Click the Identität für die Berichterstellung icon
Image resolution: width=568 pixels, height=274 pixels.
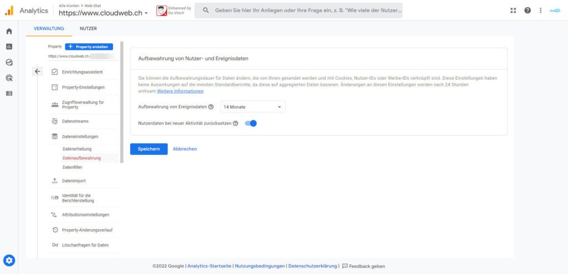click(55, 198)
